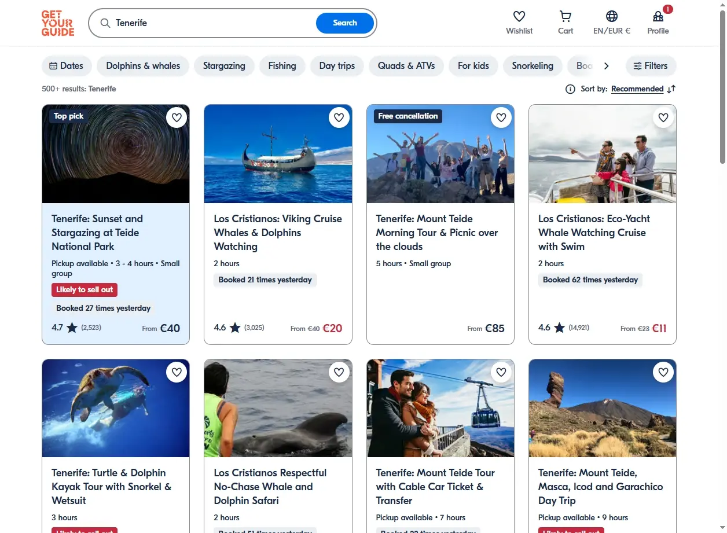Open Eco-Yacht Whale Watching Cruise title

point(594,233)
